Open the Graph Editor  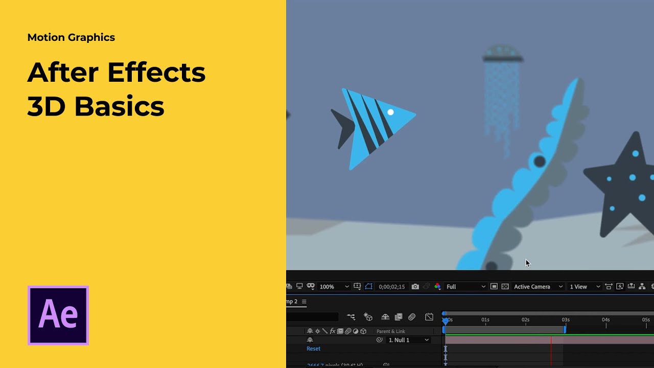point(429,317)
